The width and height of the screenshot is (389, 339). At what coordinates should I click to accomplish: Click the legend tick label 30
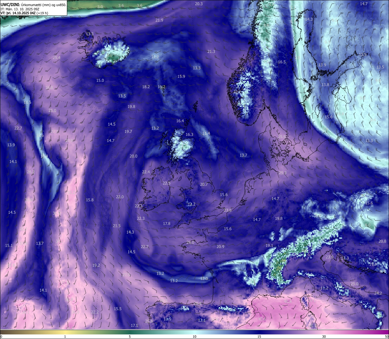pyautogui.click(x=324, y=337)
